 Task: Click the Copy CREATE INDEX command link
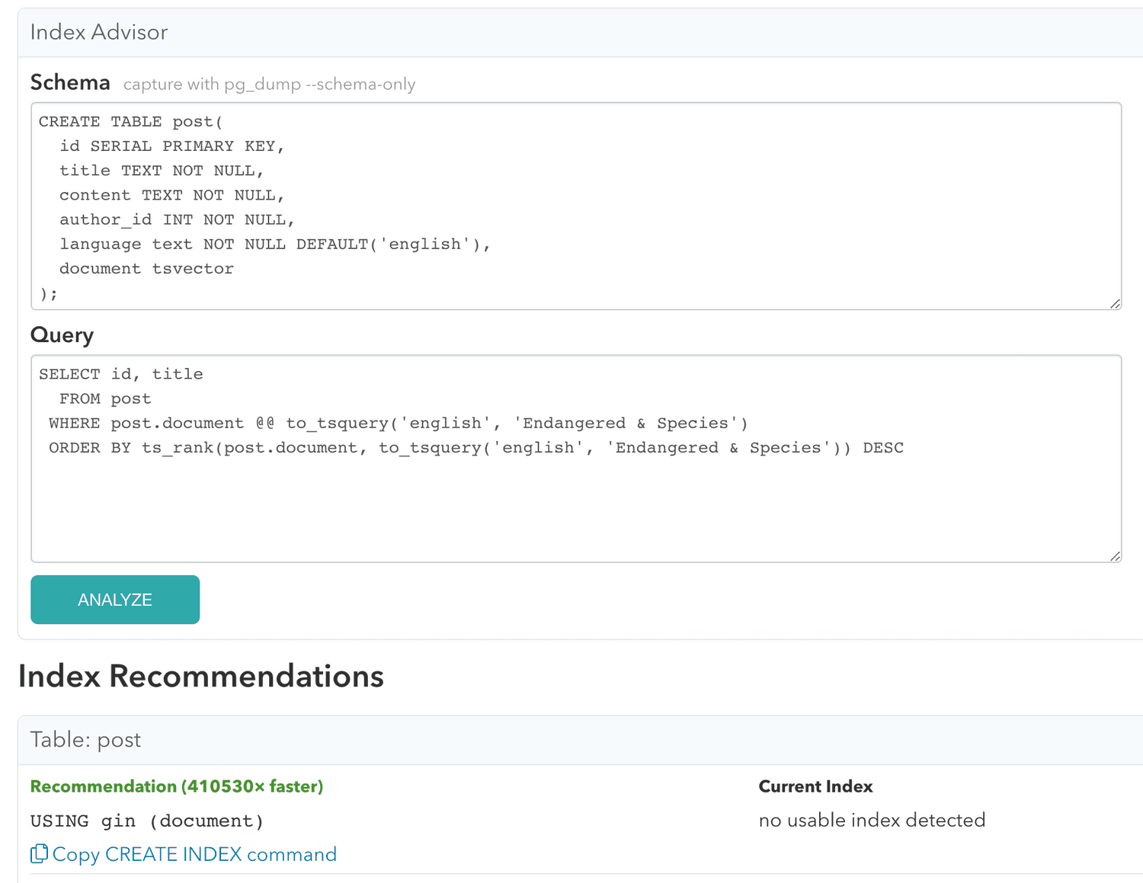tap(194, 855)
